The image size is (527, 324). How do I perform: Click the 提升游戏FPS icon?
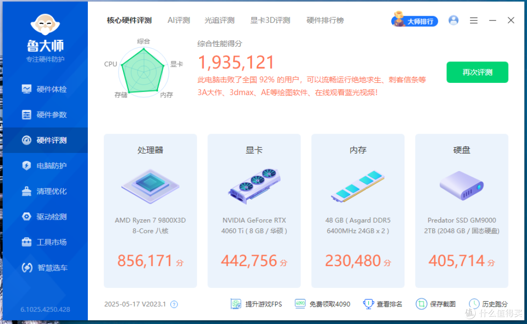point(236,304)
